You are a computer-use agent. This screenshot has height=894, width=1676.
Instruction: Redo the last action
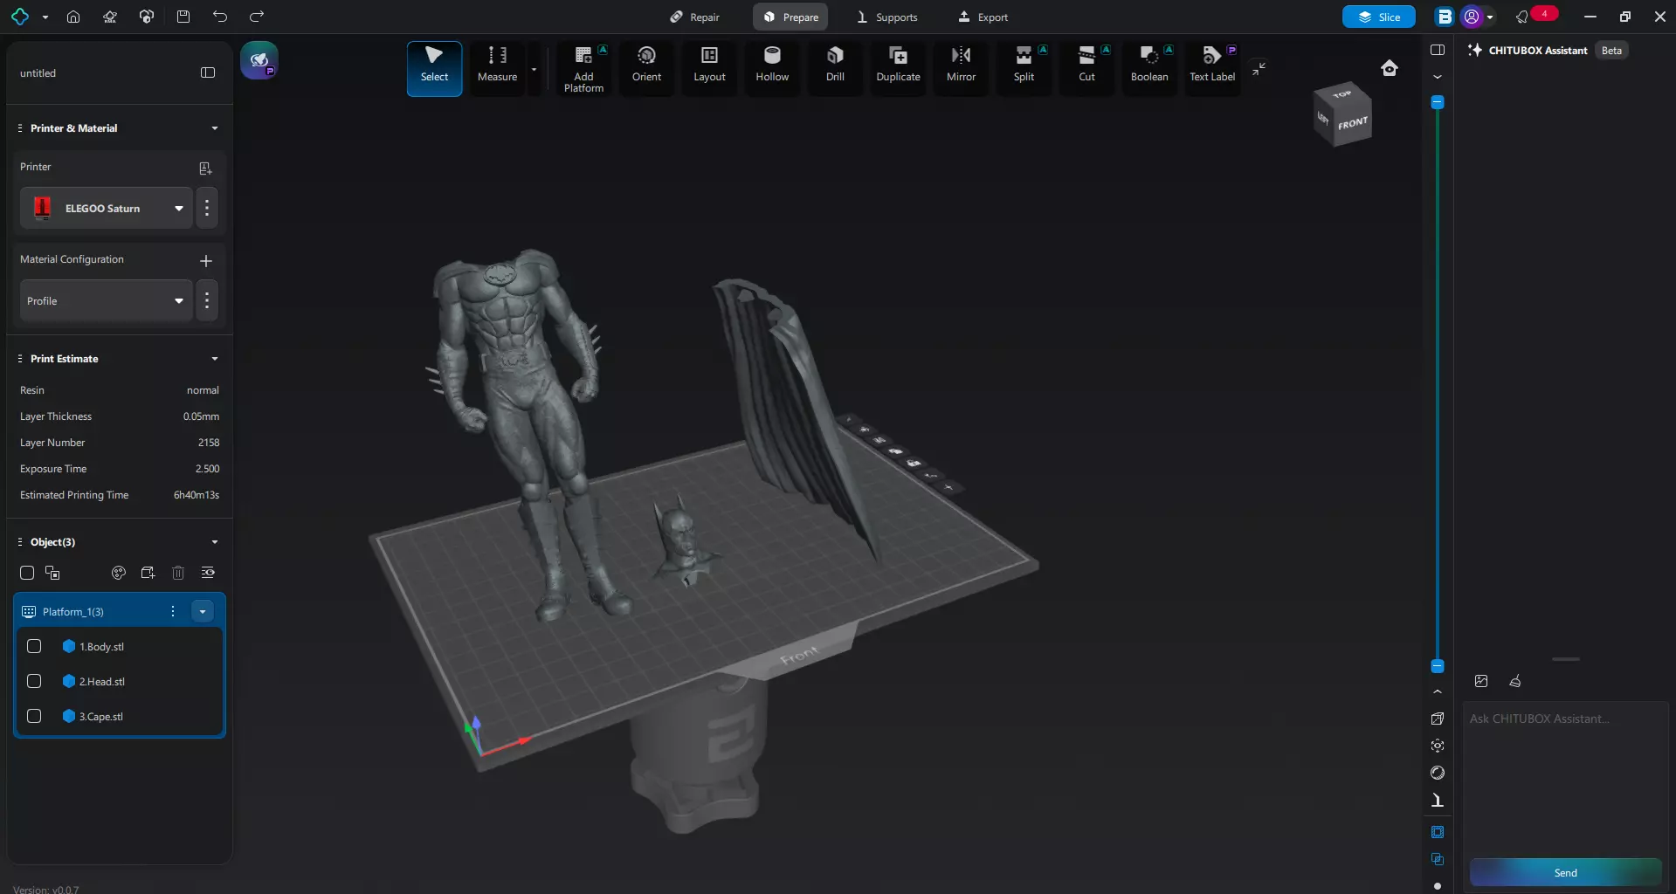tap(257, 17)
